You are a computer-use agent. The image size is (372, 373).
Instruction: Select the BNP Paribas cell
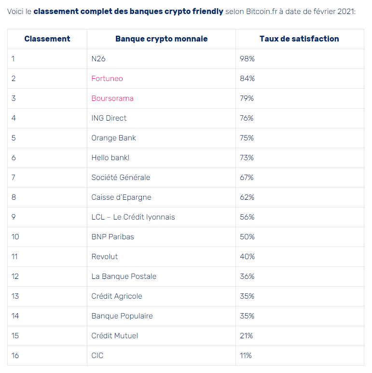pyautogui.click(x=112, y=237)
